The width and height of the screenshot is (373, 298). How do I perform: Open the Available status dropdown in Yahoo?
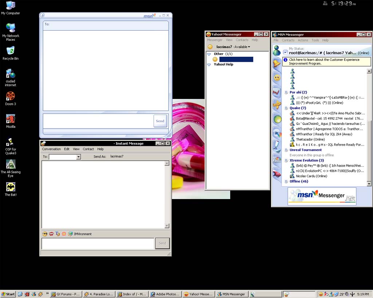coord(242,47)
